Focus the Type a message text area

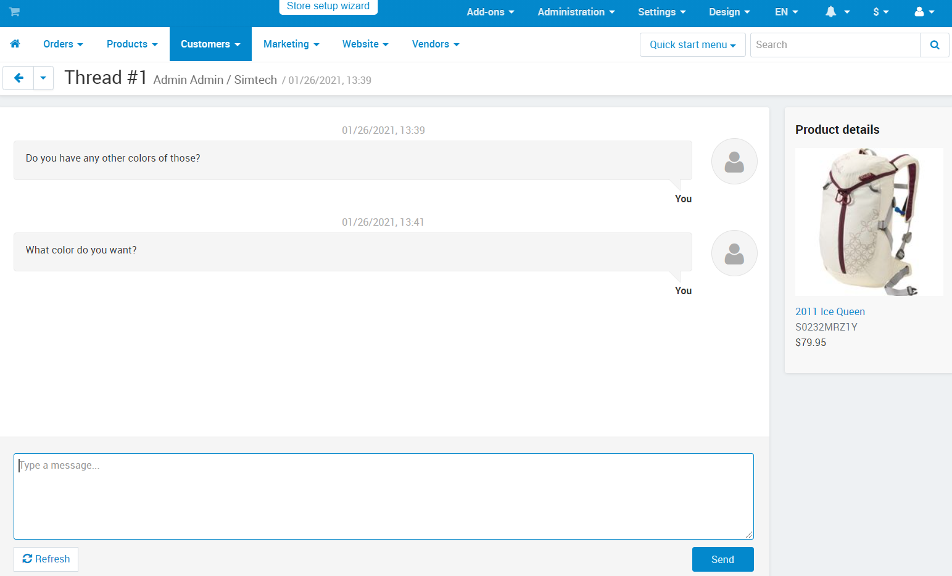[x=384, y=496]
